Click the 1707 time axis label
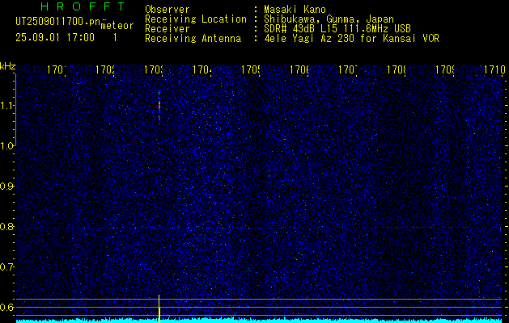 (348, 69)
